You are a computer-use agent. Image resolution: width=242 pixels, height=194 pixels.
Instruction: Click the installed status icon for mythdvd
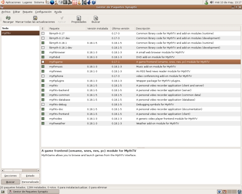click(43, 57)
